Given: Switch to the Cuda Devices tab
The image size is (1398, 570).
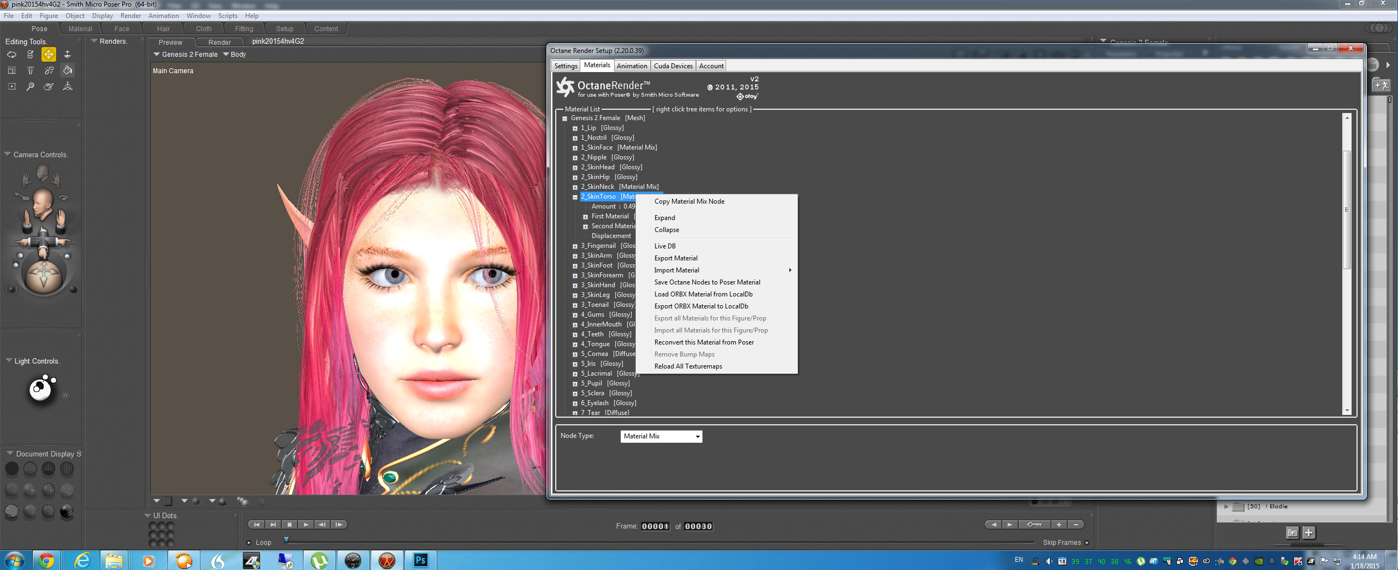Looking at the screenshot, I should (673, 66).
